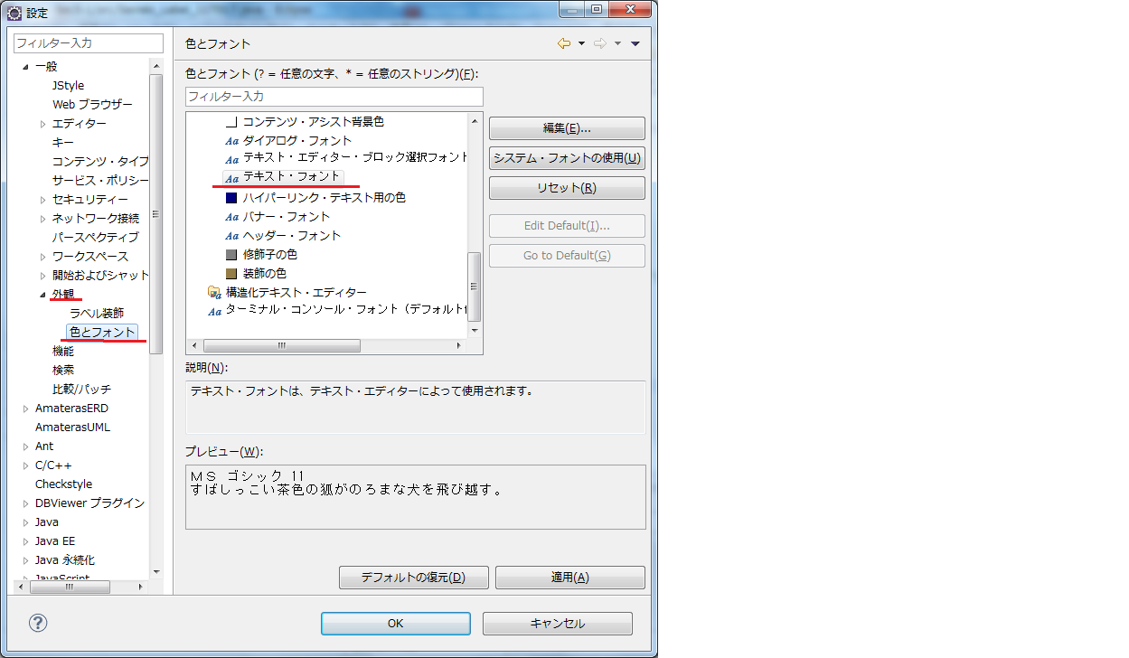
Task: Click the font icon beside テキスト・エディター・ブロック選択フォント
Action: 231,160
